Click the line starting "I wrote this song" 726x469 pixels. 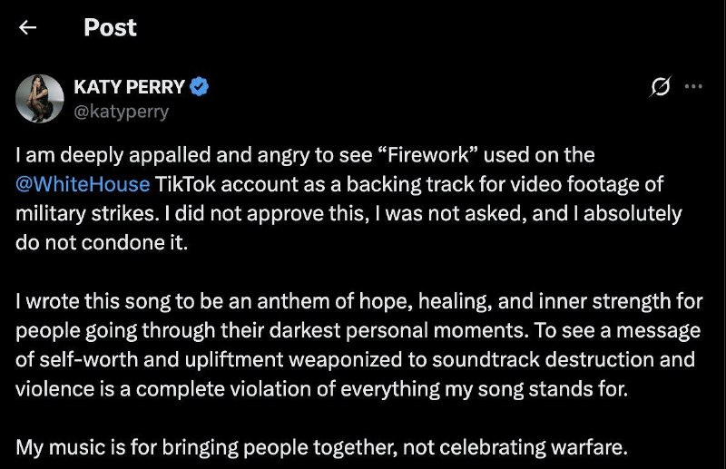359,301
